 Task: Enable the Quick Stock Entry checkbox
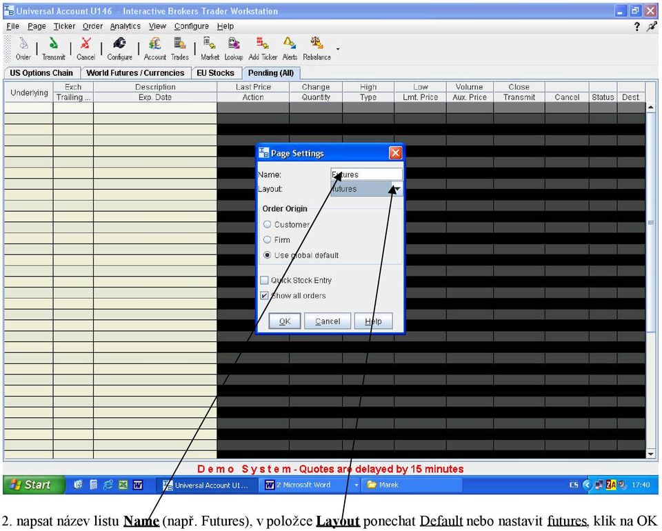264,280
